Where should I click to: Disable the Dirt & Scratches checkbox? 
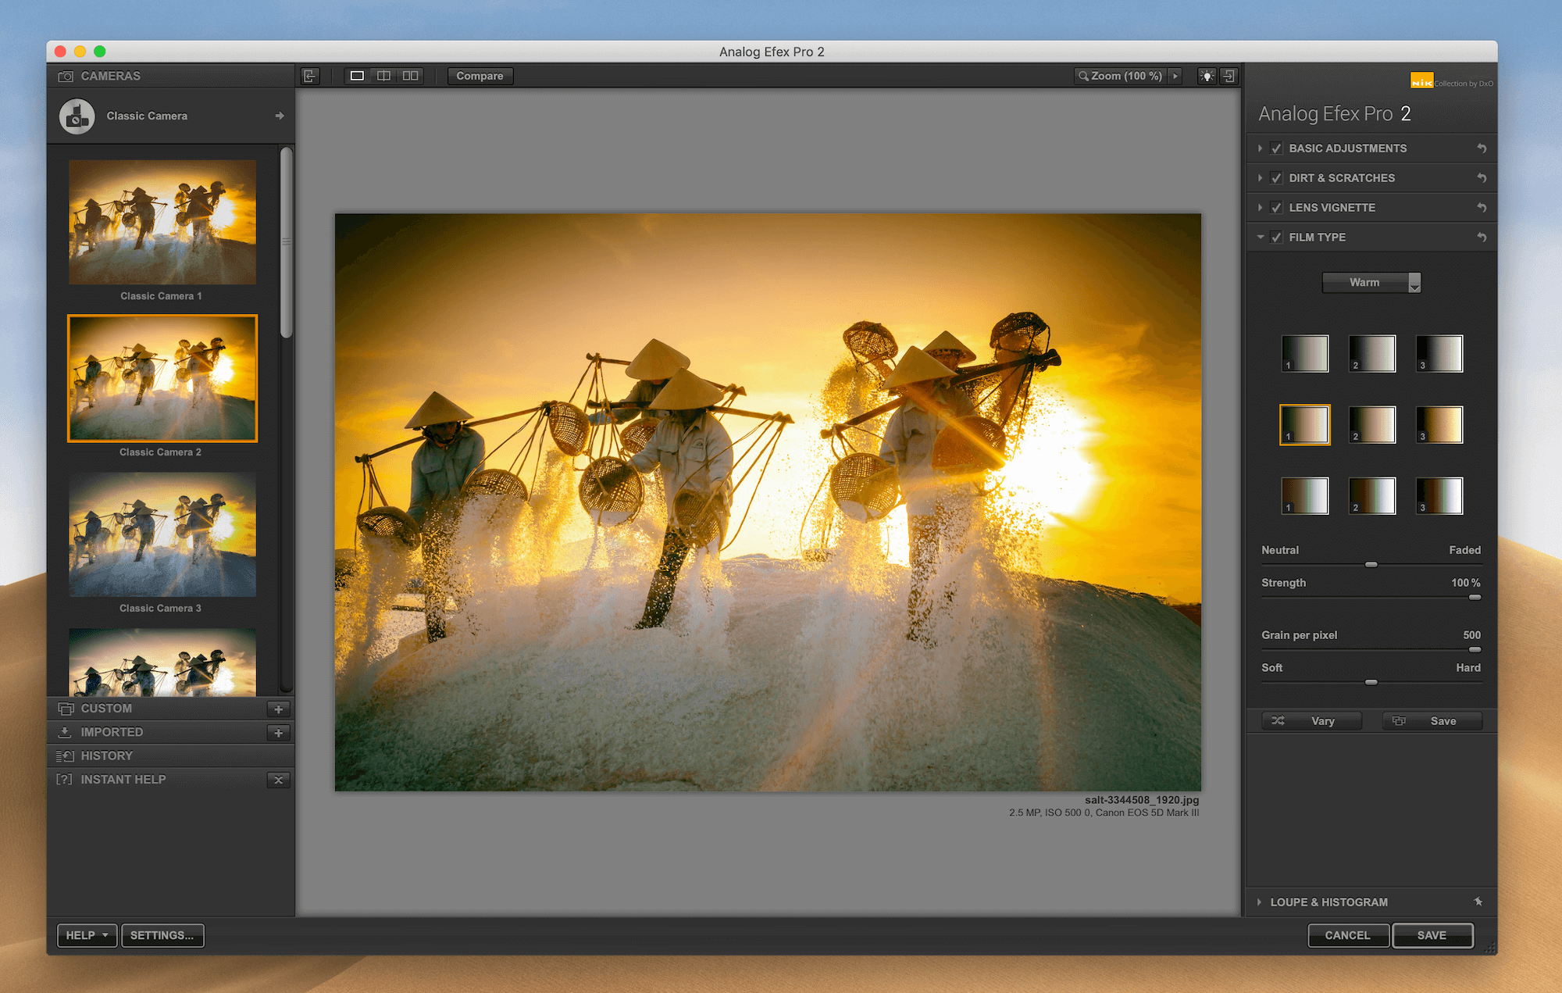coord(1276,178)
